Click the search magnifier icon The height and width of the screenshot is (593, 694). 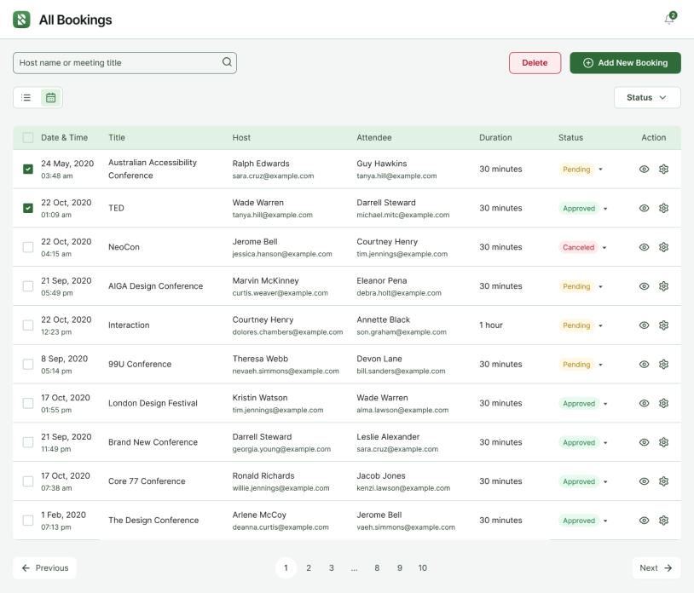pyautogui.click(x=227, y=62)
